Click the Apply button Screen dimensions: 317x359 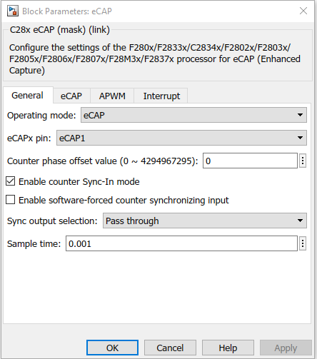[x=286, y=348]
